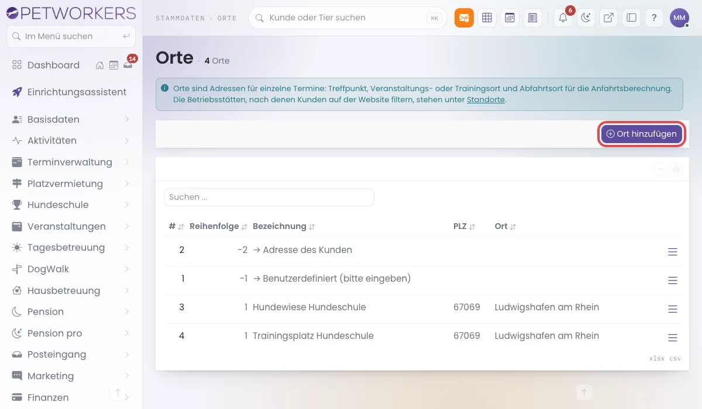The image size is (702, 409).
Task: Click the PETWORKERS logo
Action: tap(70, 13)
